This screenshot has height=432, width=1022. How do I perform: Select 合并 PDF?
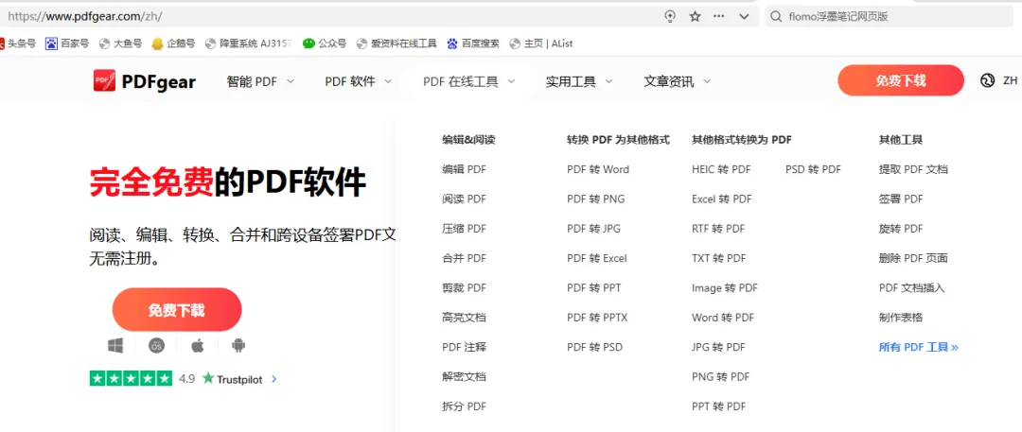pos(464,258)
